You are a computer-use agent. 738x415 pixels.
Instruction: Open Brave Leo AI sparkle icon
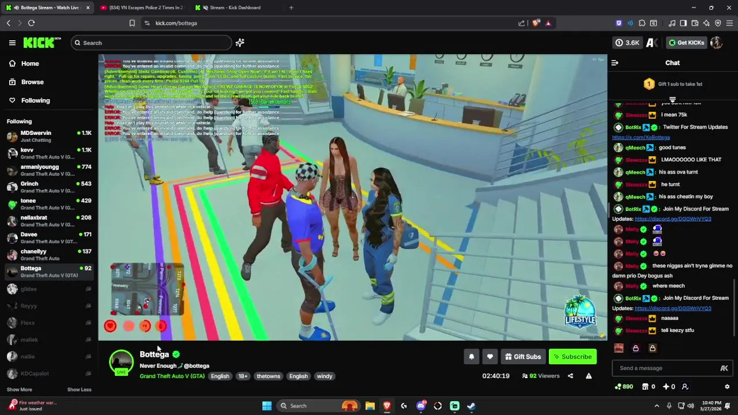point(706,23)
